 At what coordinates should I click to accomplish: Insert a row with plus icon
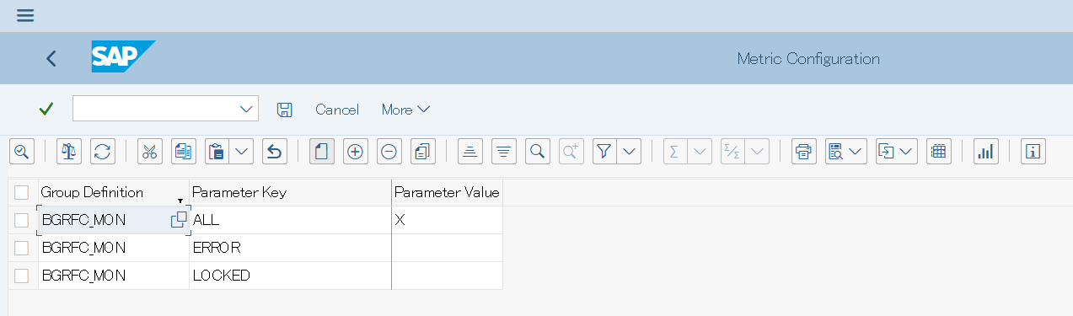(x=355, y=152)
